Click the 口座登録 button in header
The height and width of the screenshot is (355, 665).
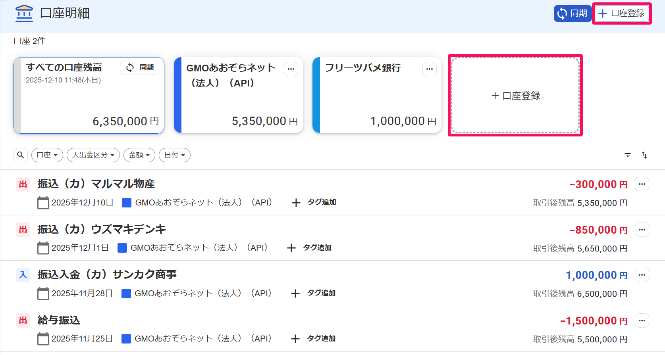622,13
